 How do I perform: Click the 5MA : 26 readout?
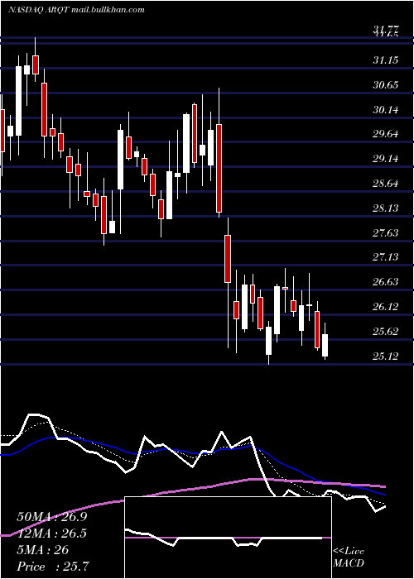43,550
